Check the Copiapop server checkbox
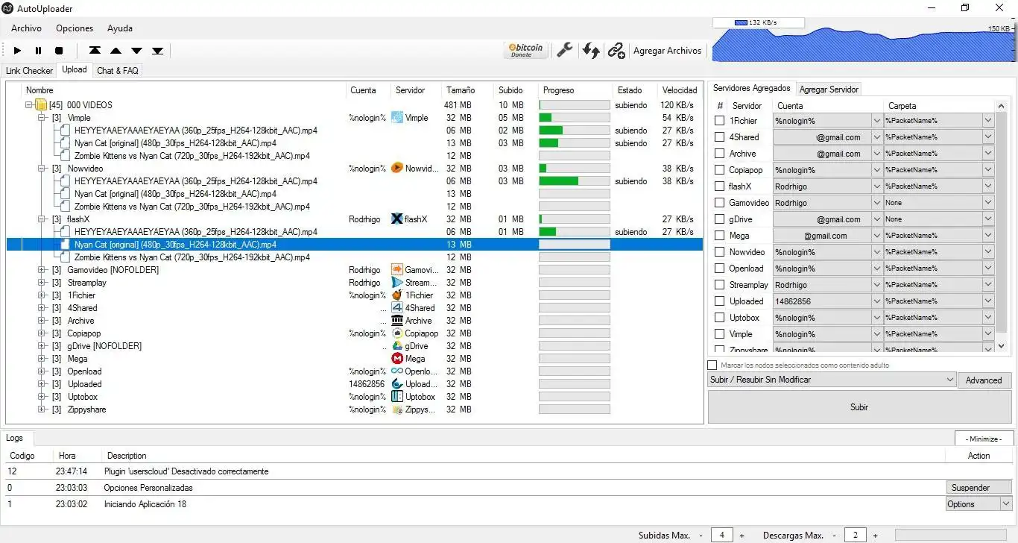Viewport: 1018px width, 543px height. click(720, 170)
